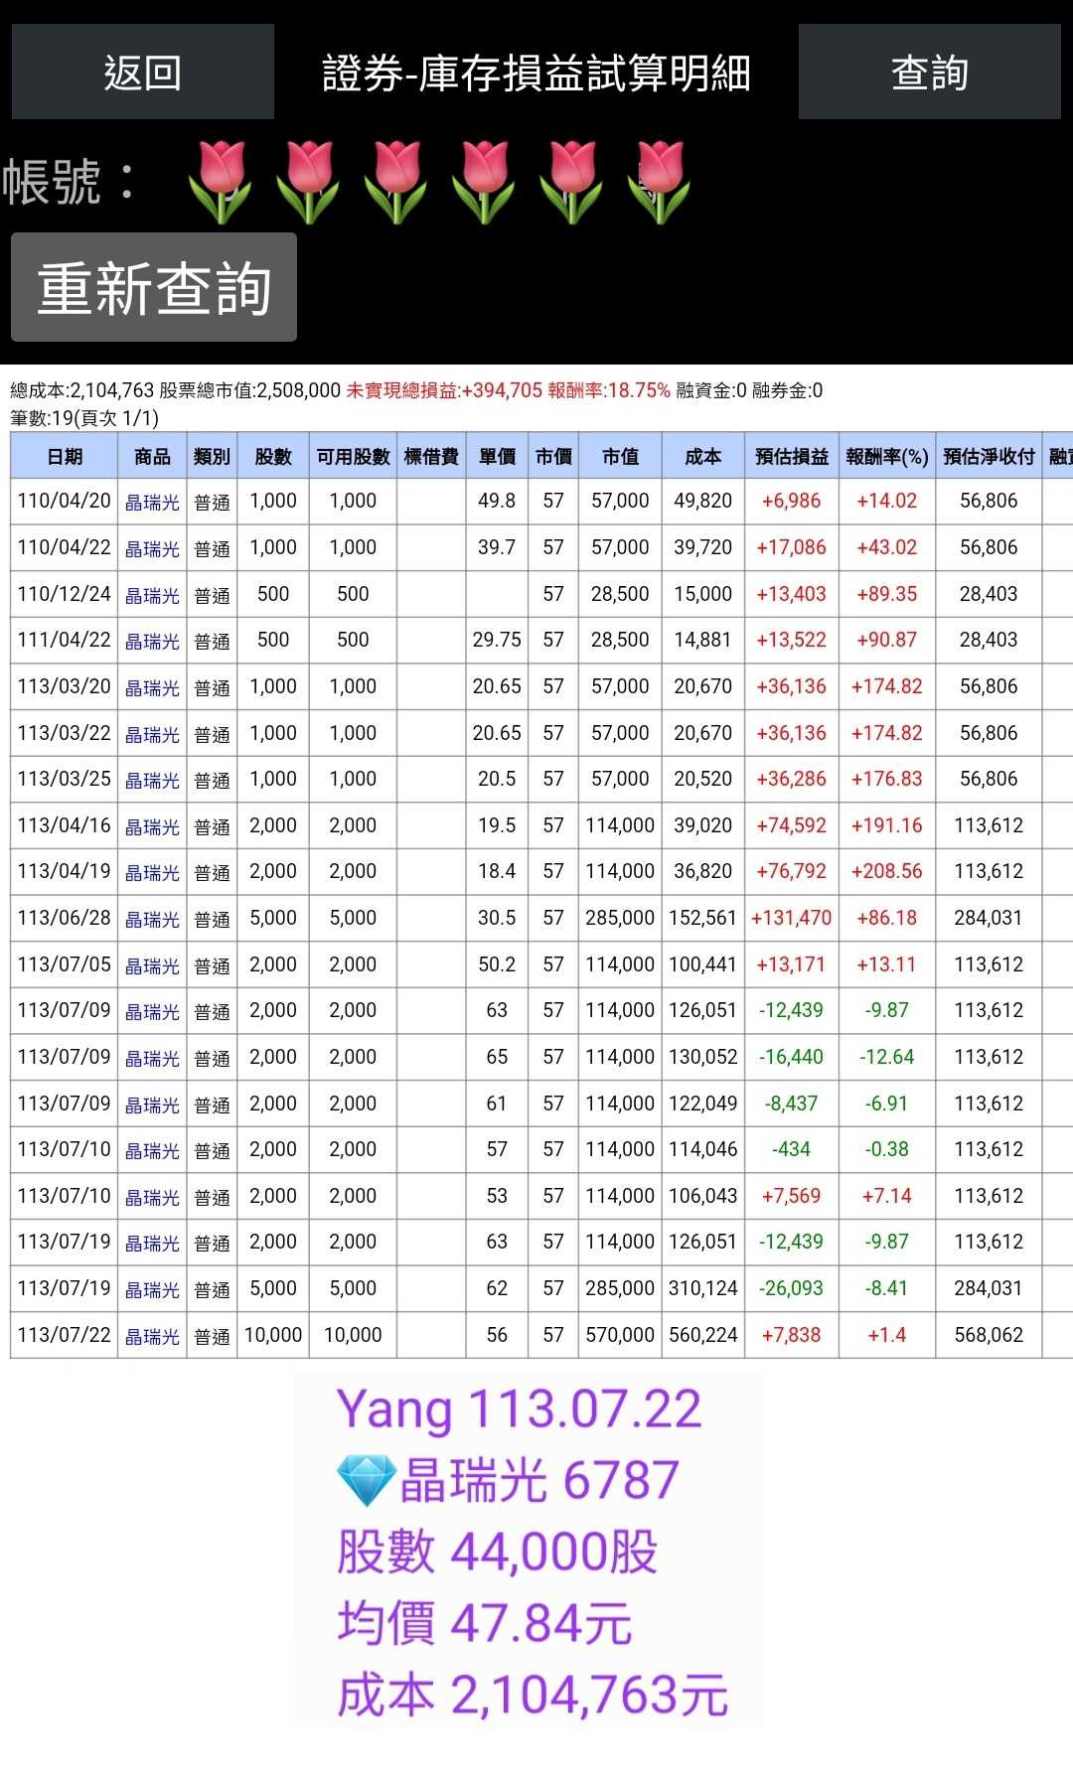Tap the 113/07/05 date cell

65,964
